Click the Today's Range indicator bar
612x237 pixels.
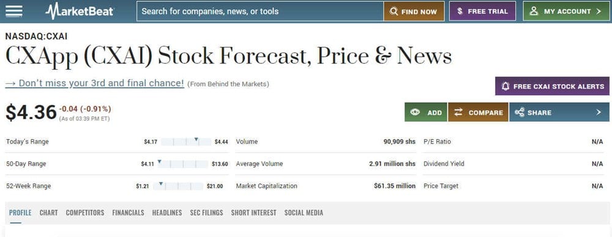click(186, 142)
